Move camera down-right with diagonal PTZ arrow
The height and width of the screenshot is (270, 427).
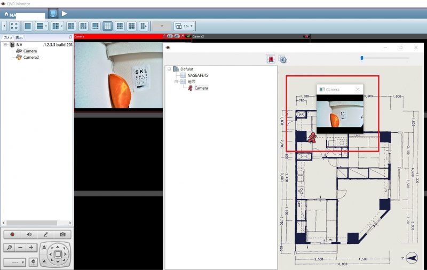point(64,260)
